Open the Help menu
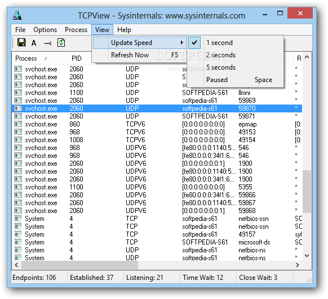Viewport: 328px width, 299px height. [124, 30]
